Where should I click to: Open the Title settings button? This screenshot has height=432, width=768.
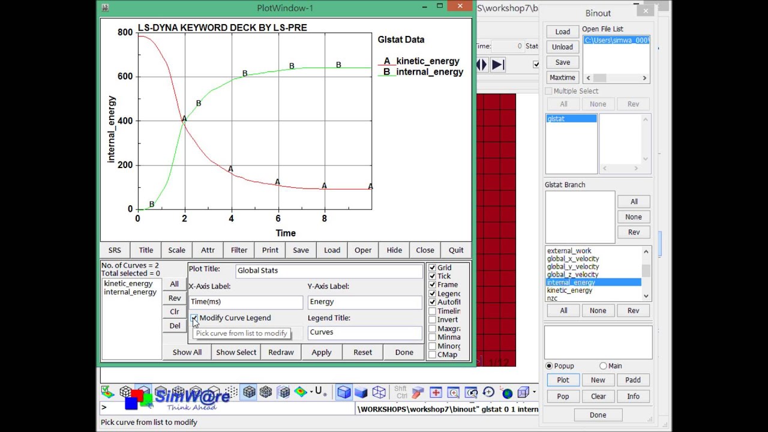click(146, 250)
